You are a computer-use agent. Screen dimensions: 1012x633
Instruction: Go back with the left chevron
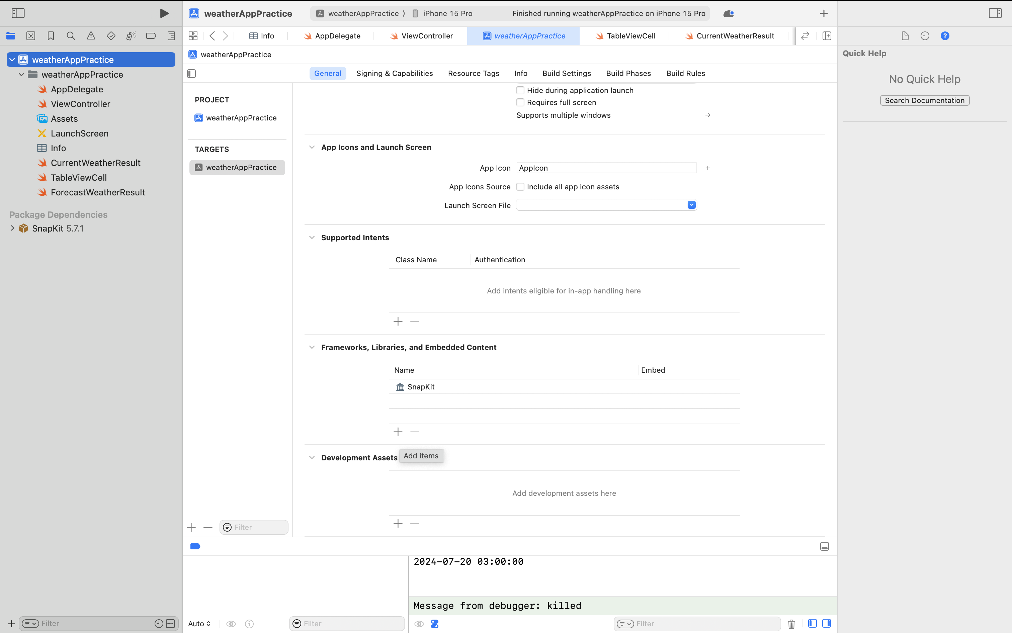[212, 36]
